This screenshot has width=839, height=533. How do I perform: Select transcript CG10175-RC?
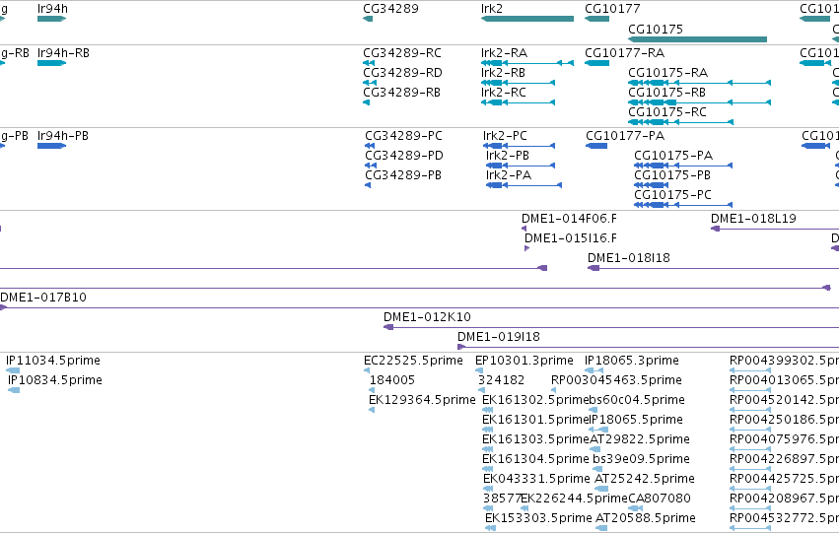pos(667,112)
